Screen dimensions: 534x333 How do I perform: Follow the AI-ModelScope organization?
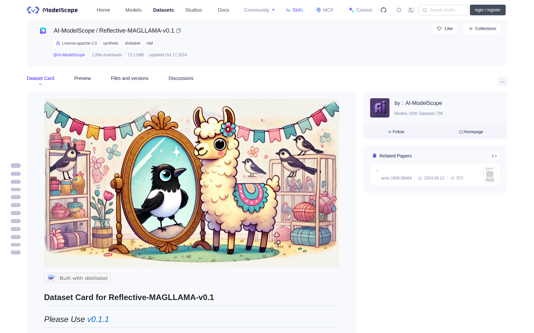click(396, 132)
